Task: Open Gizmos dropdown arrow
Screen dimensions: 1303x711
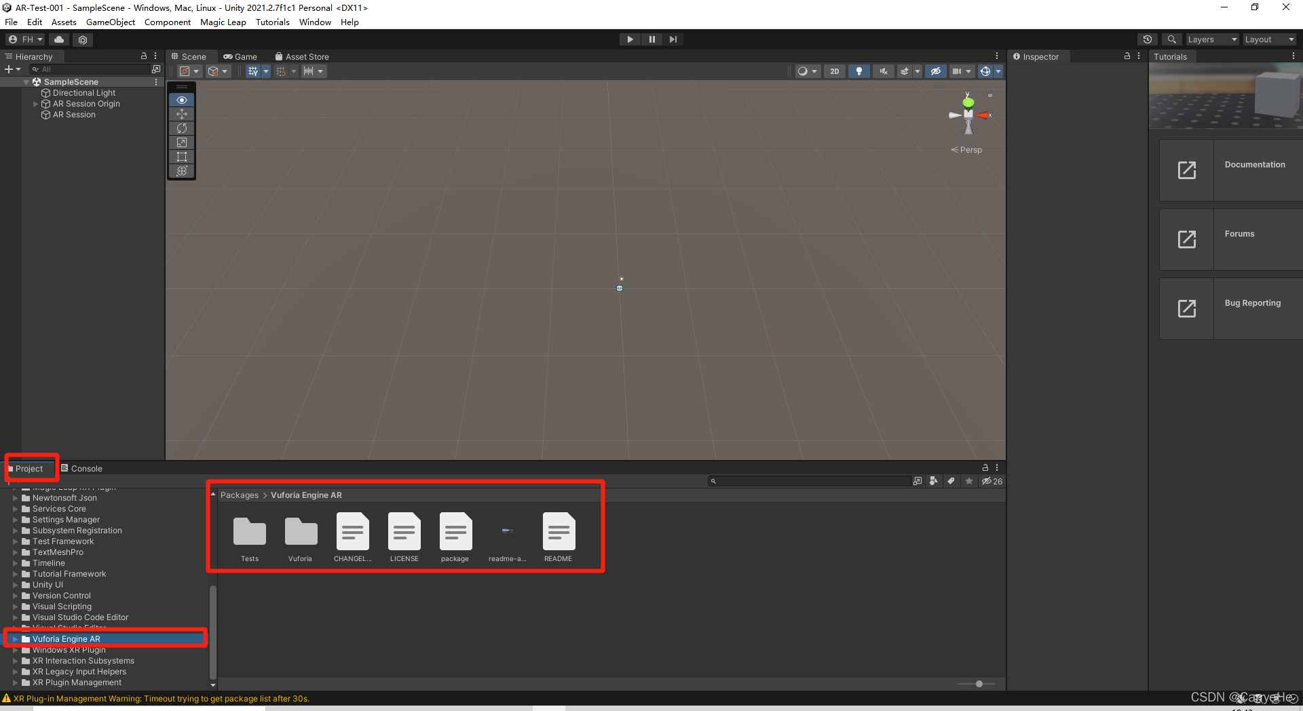Action: tap(998, 71)
